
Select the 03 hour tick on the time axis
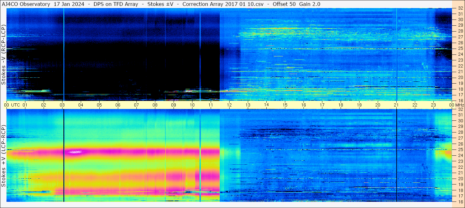click(62, 105)
